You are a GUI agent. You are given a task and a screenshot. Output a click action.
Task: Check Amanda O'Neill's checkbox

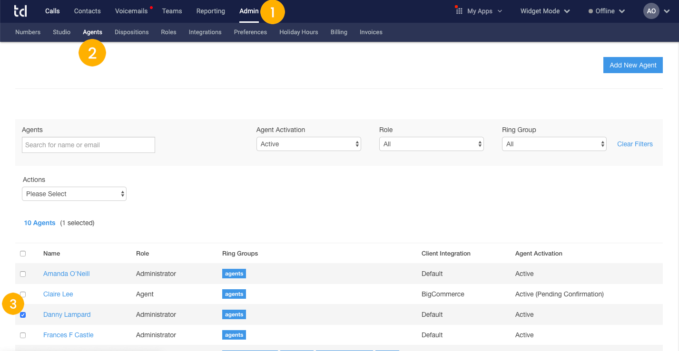(23, 274)
